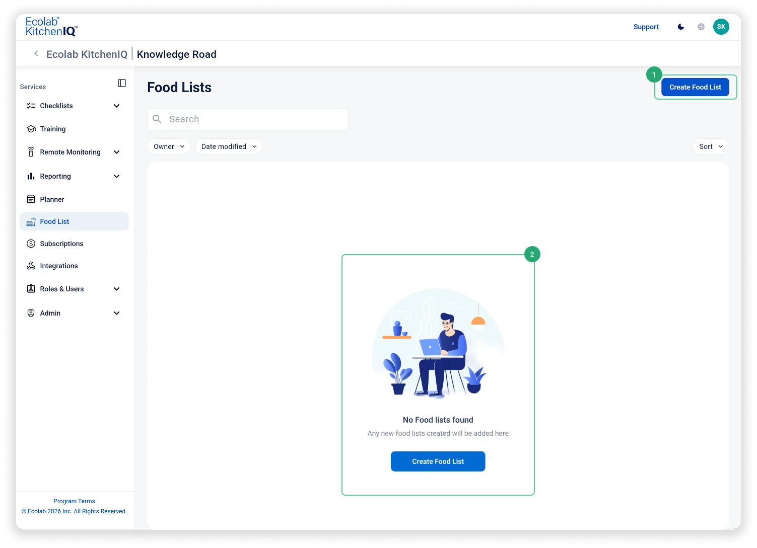Viewport: 757px width, 548px height.
Task: Open the SK user avatar menu
Action: pos(721,27)
